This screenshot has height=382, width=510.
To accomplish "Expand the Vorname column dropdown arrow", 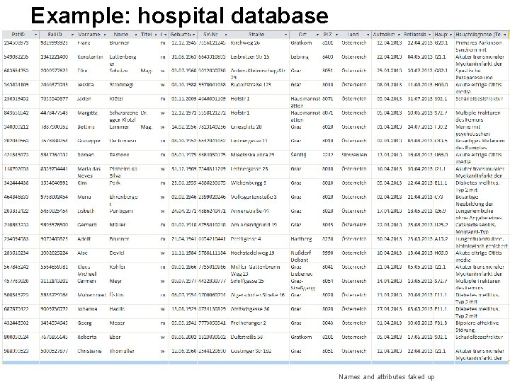I will [105, 35].
